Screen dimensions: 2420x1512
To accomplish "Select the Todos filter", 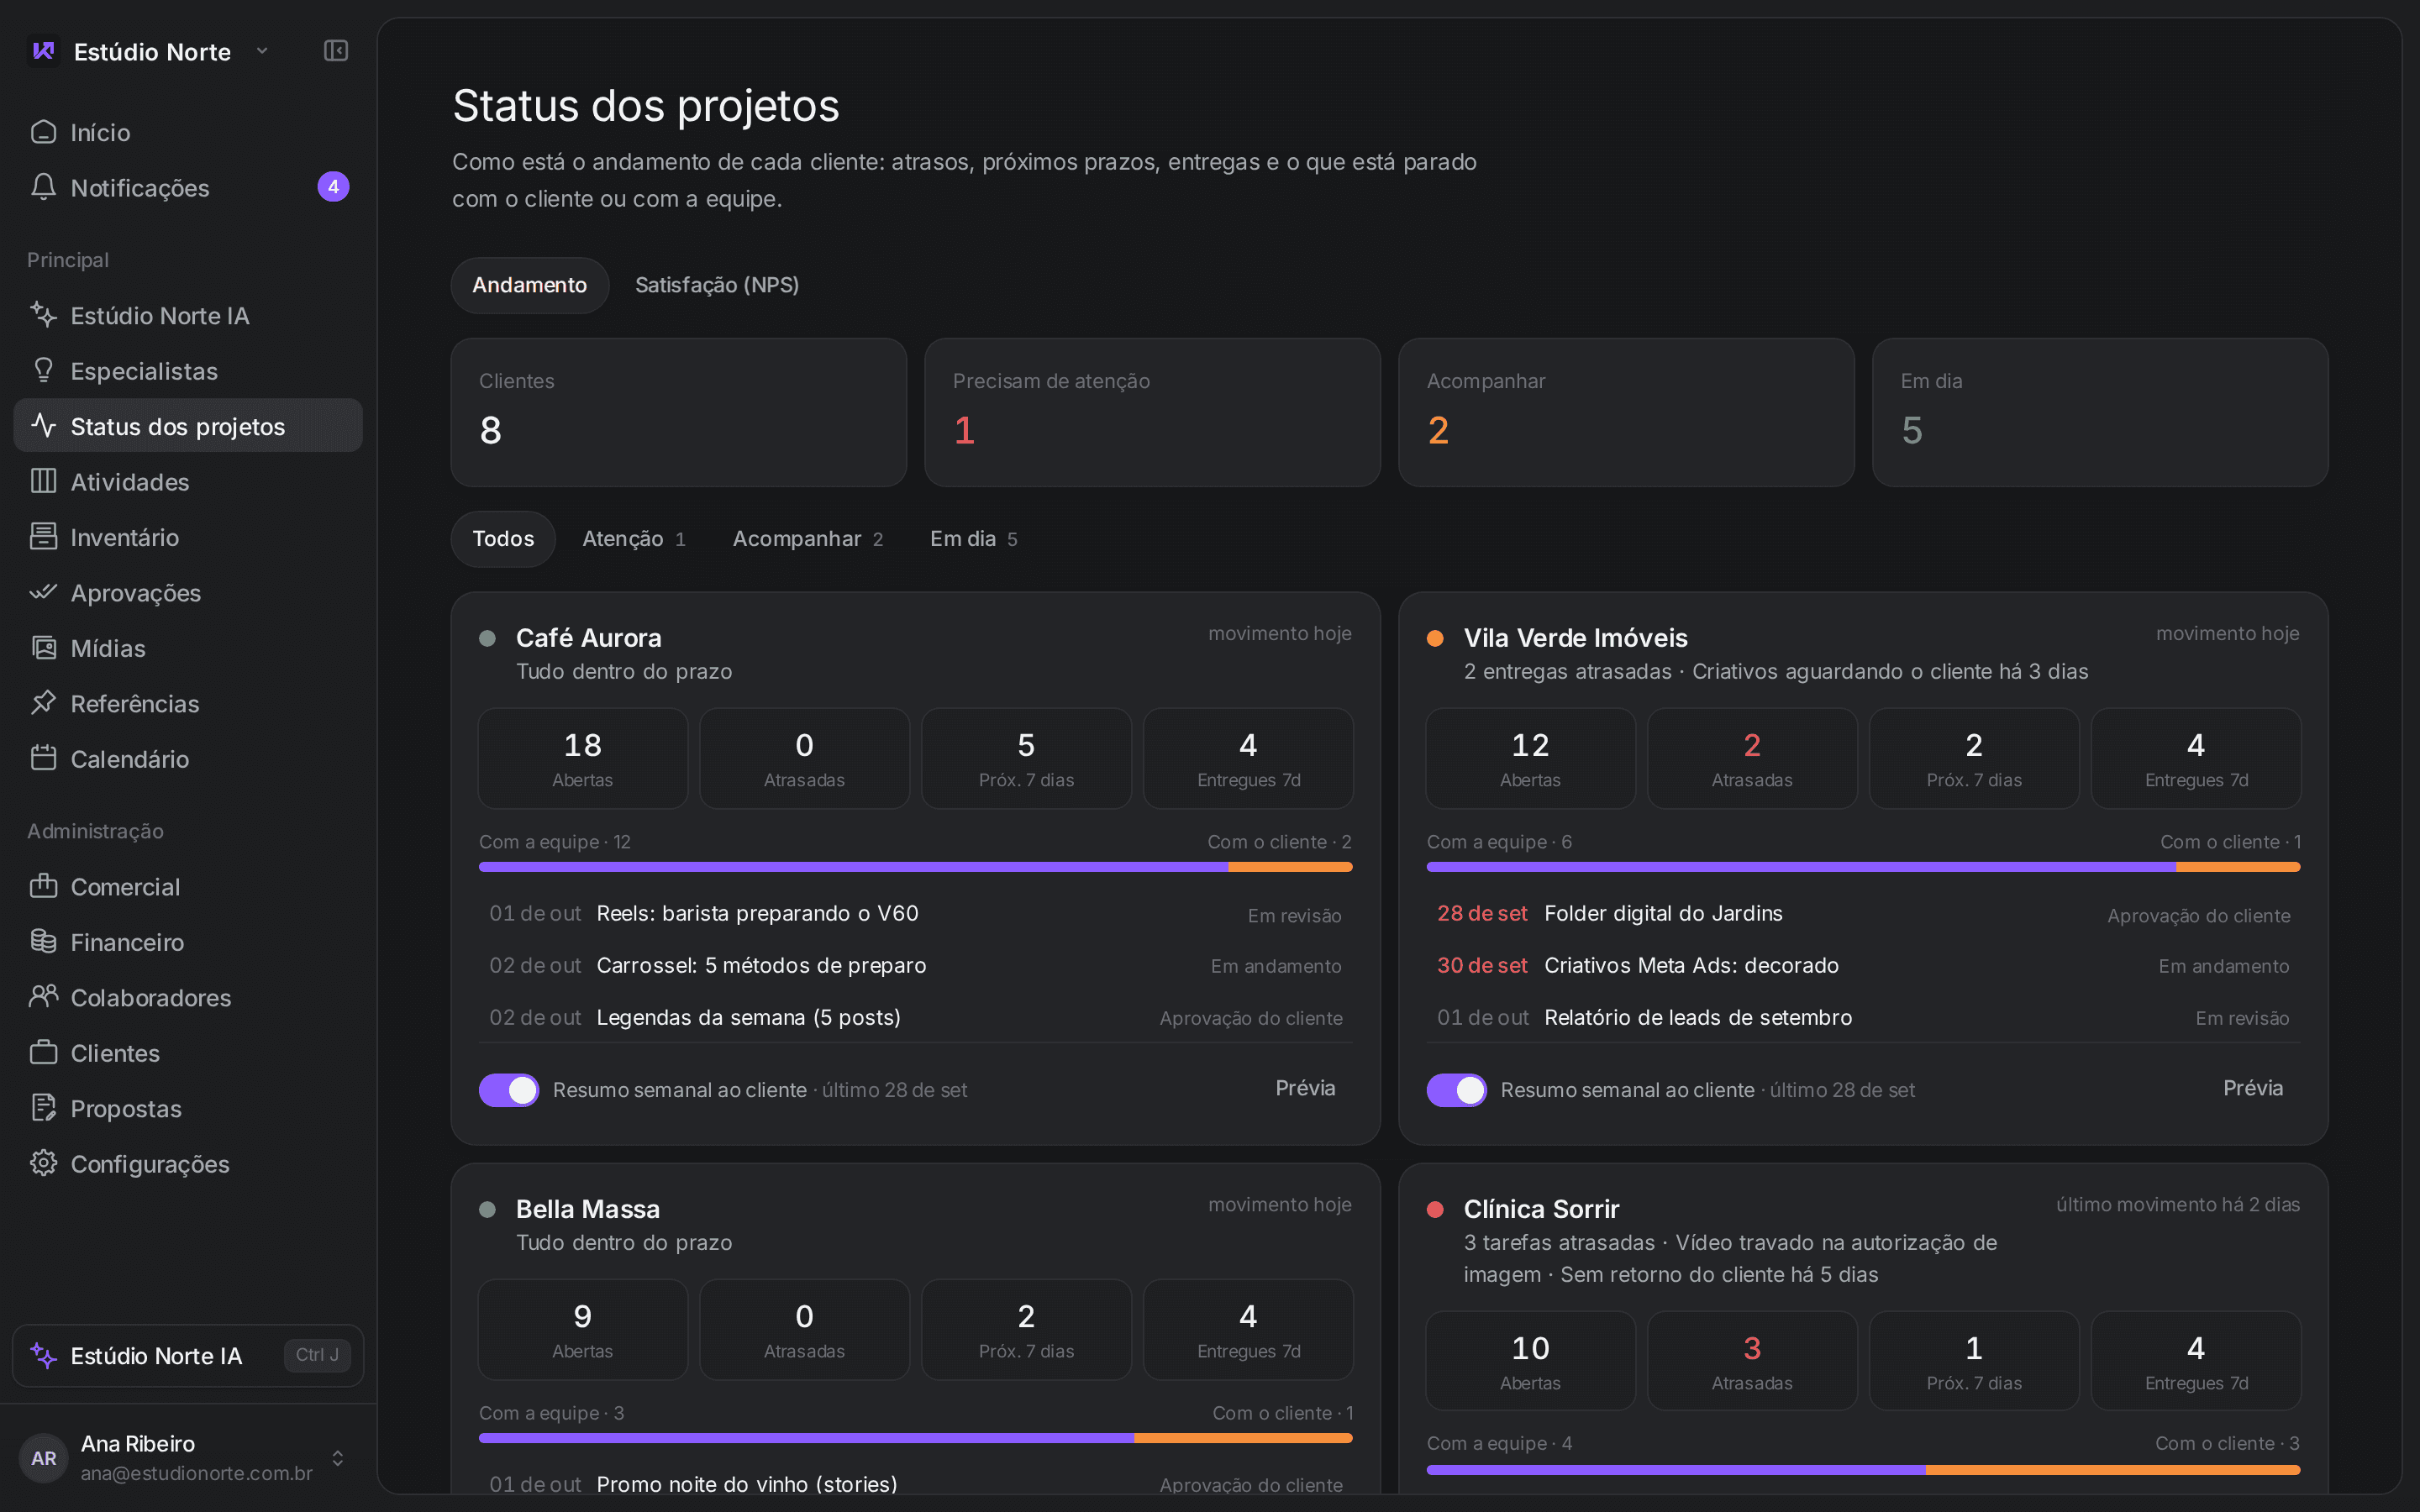I will pos(503,539).
